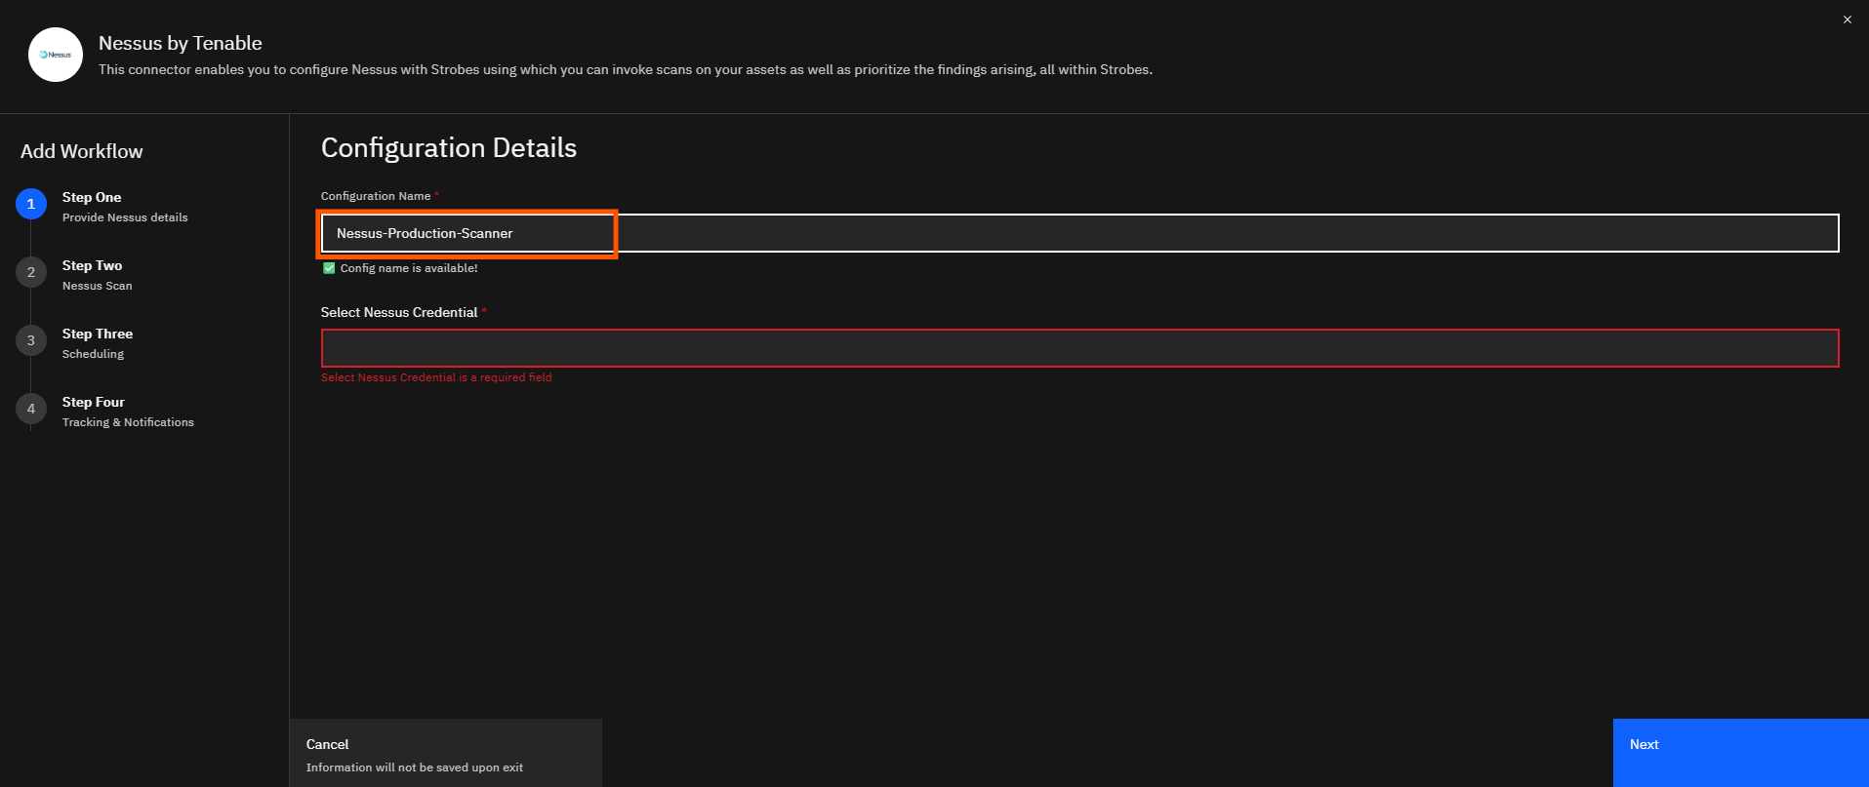
Task: Click the Select Nessus Credential label
Action: (399, 312)
